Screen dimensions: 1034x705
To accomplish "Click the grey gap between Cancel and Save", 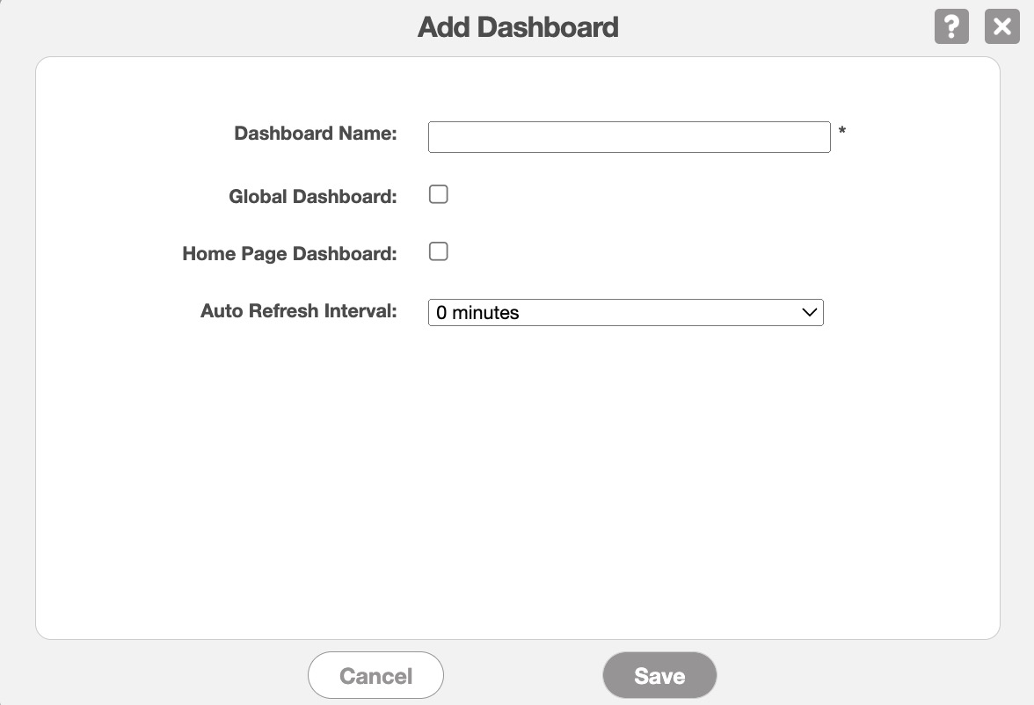I will [x=523, y=675].
